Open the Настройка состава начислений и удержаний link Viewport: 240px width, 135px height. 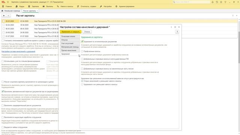(x=18, y=51)
